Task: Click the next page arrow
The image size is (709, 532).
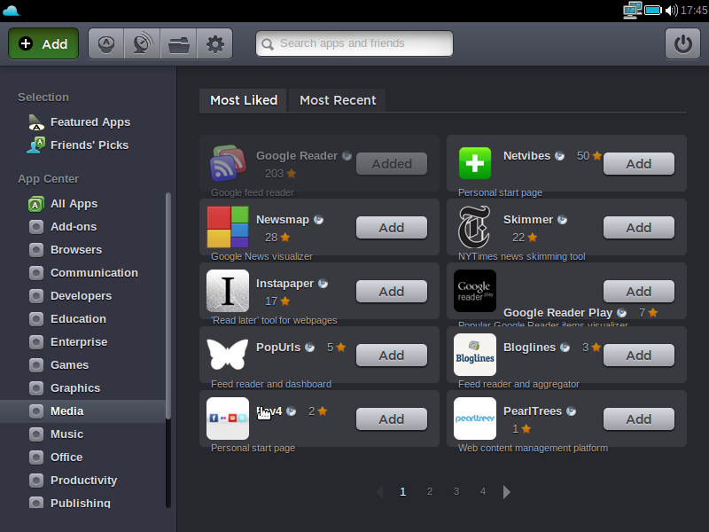Action: click(x=507, y=492)
